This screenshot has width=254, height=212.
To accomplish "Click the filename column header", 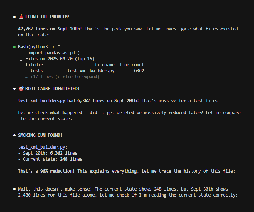I will [x=104, y=65].
